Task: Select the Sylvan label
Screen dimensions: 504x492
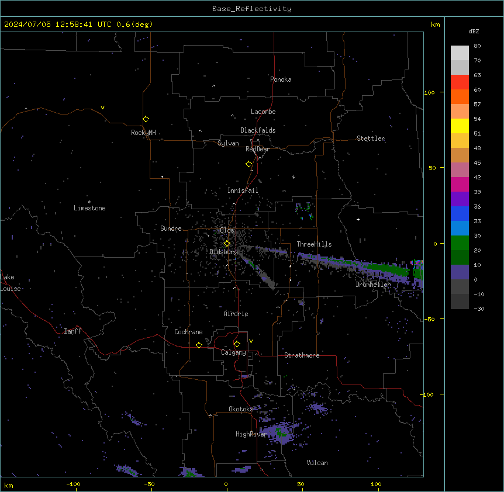Action: [228, 143]
